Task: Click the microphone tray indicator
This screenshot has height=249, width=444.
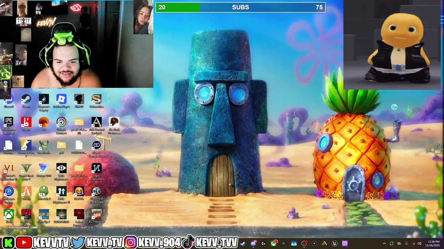Action: 406,244
